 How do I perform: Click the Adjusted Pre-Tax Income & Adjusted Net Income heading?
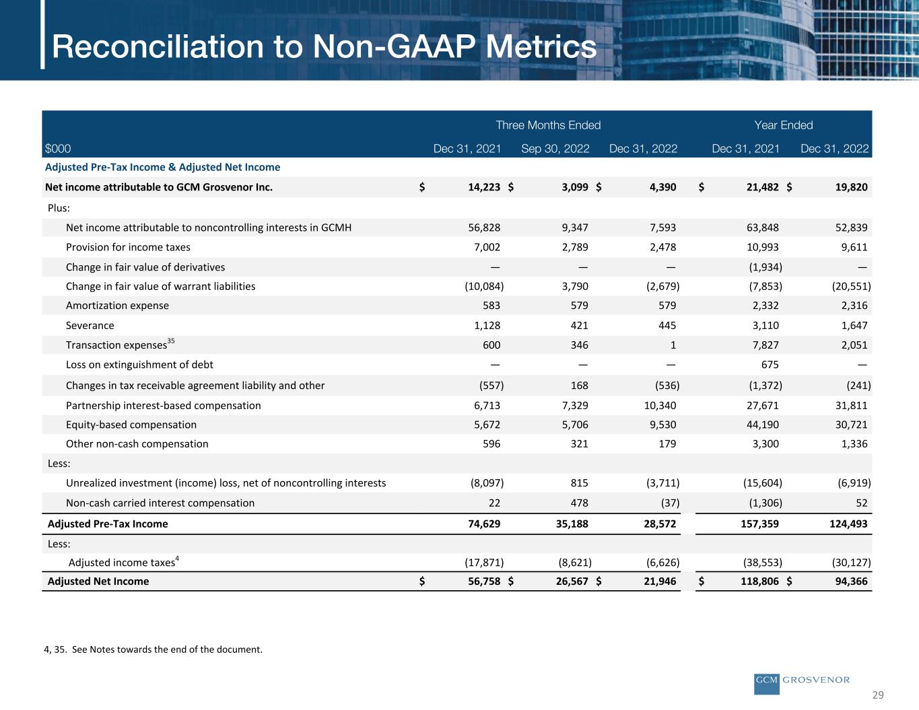162,167
